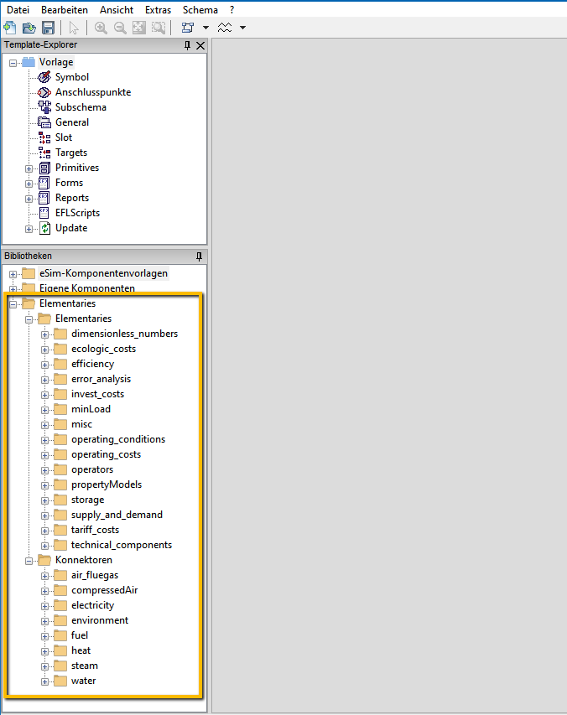The height and width of the screenshot is (715, 567).
Task: Select the ecologic_costs folder
Action: click(103, 349)
